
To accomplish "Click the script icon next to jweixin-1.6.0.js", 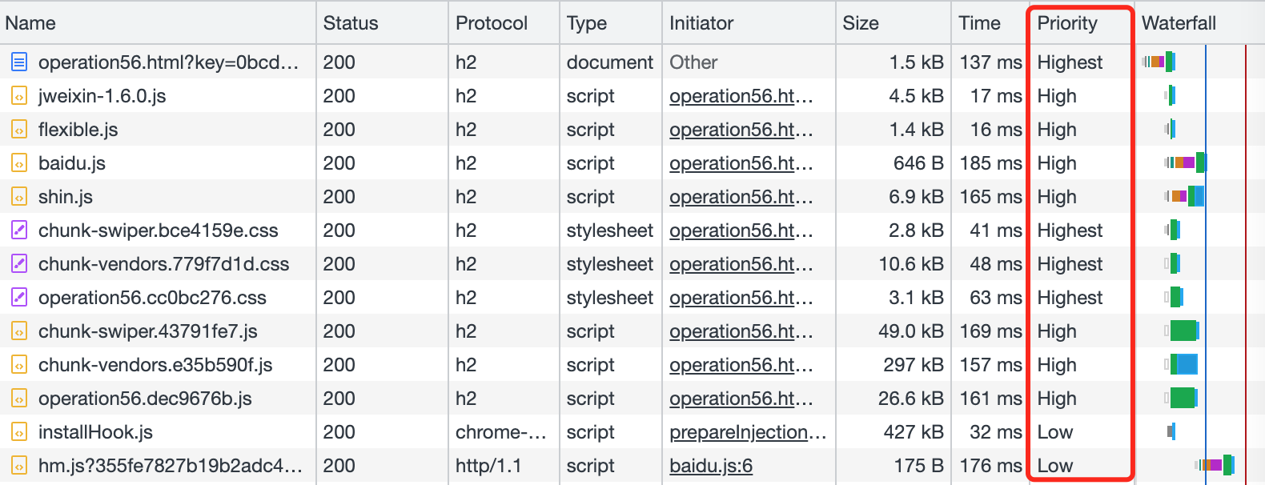I will coord(19,96).
